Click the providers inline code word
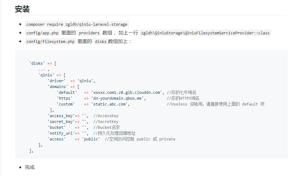Screen dimensions: 292x176 [89, 33]
